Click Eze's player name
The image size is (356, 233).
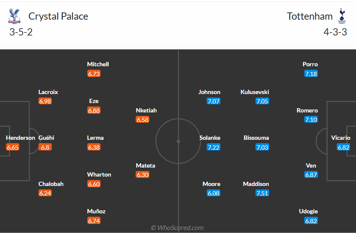(x=94, y=101)
